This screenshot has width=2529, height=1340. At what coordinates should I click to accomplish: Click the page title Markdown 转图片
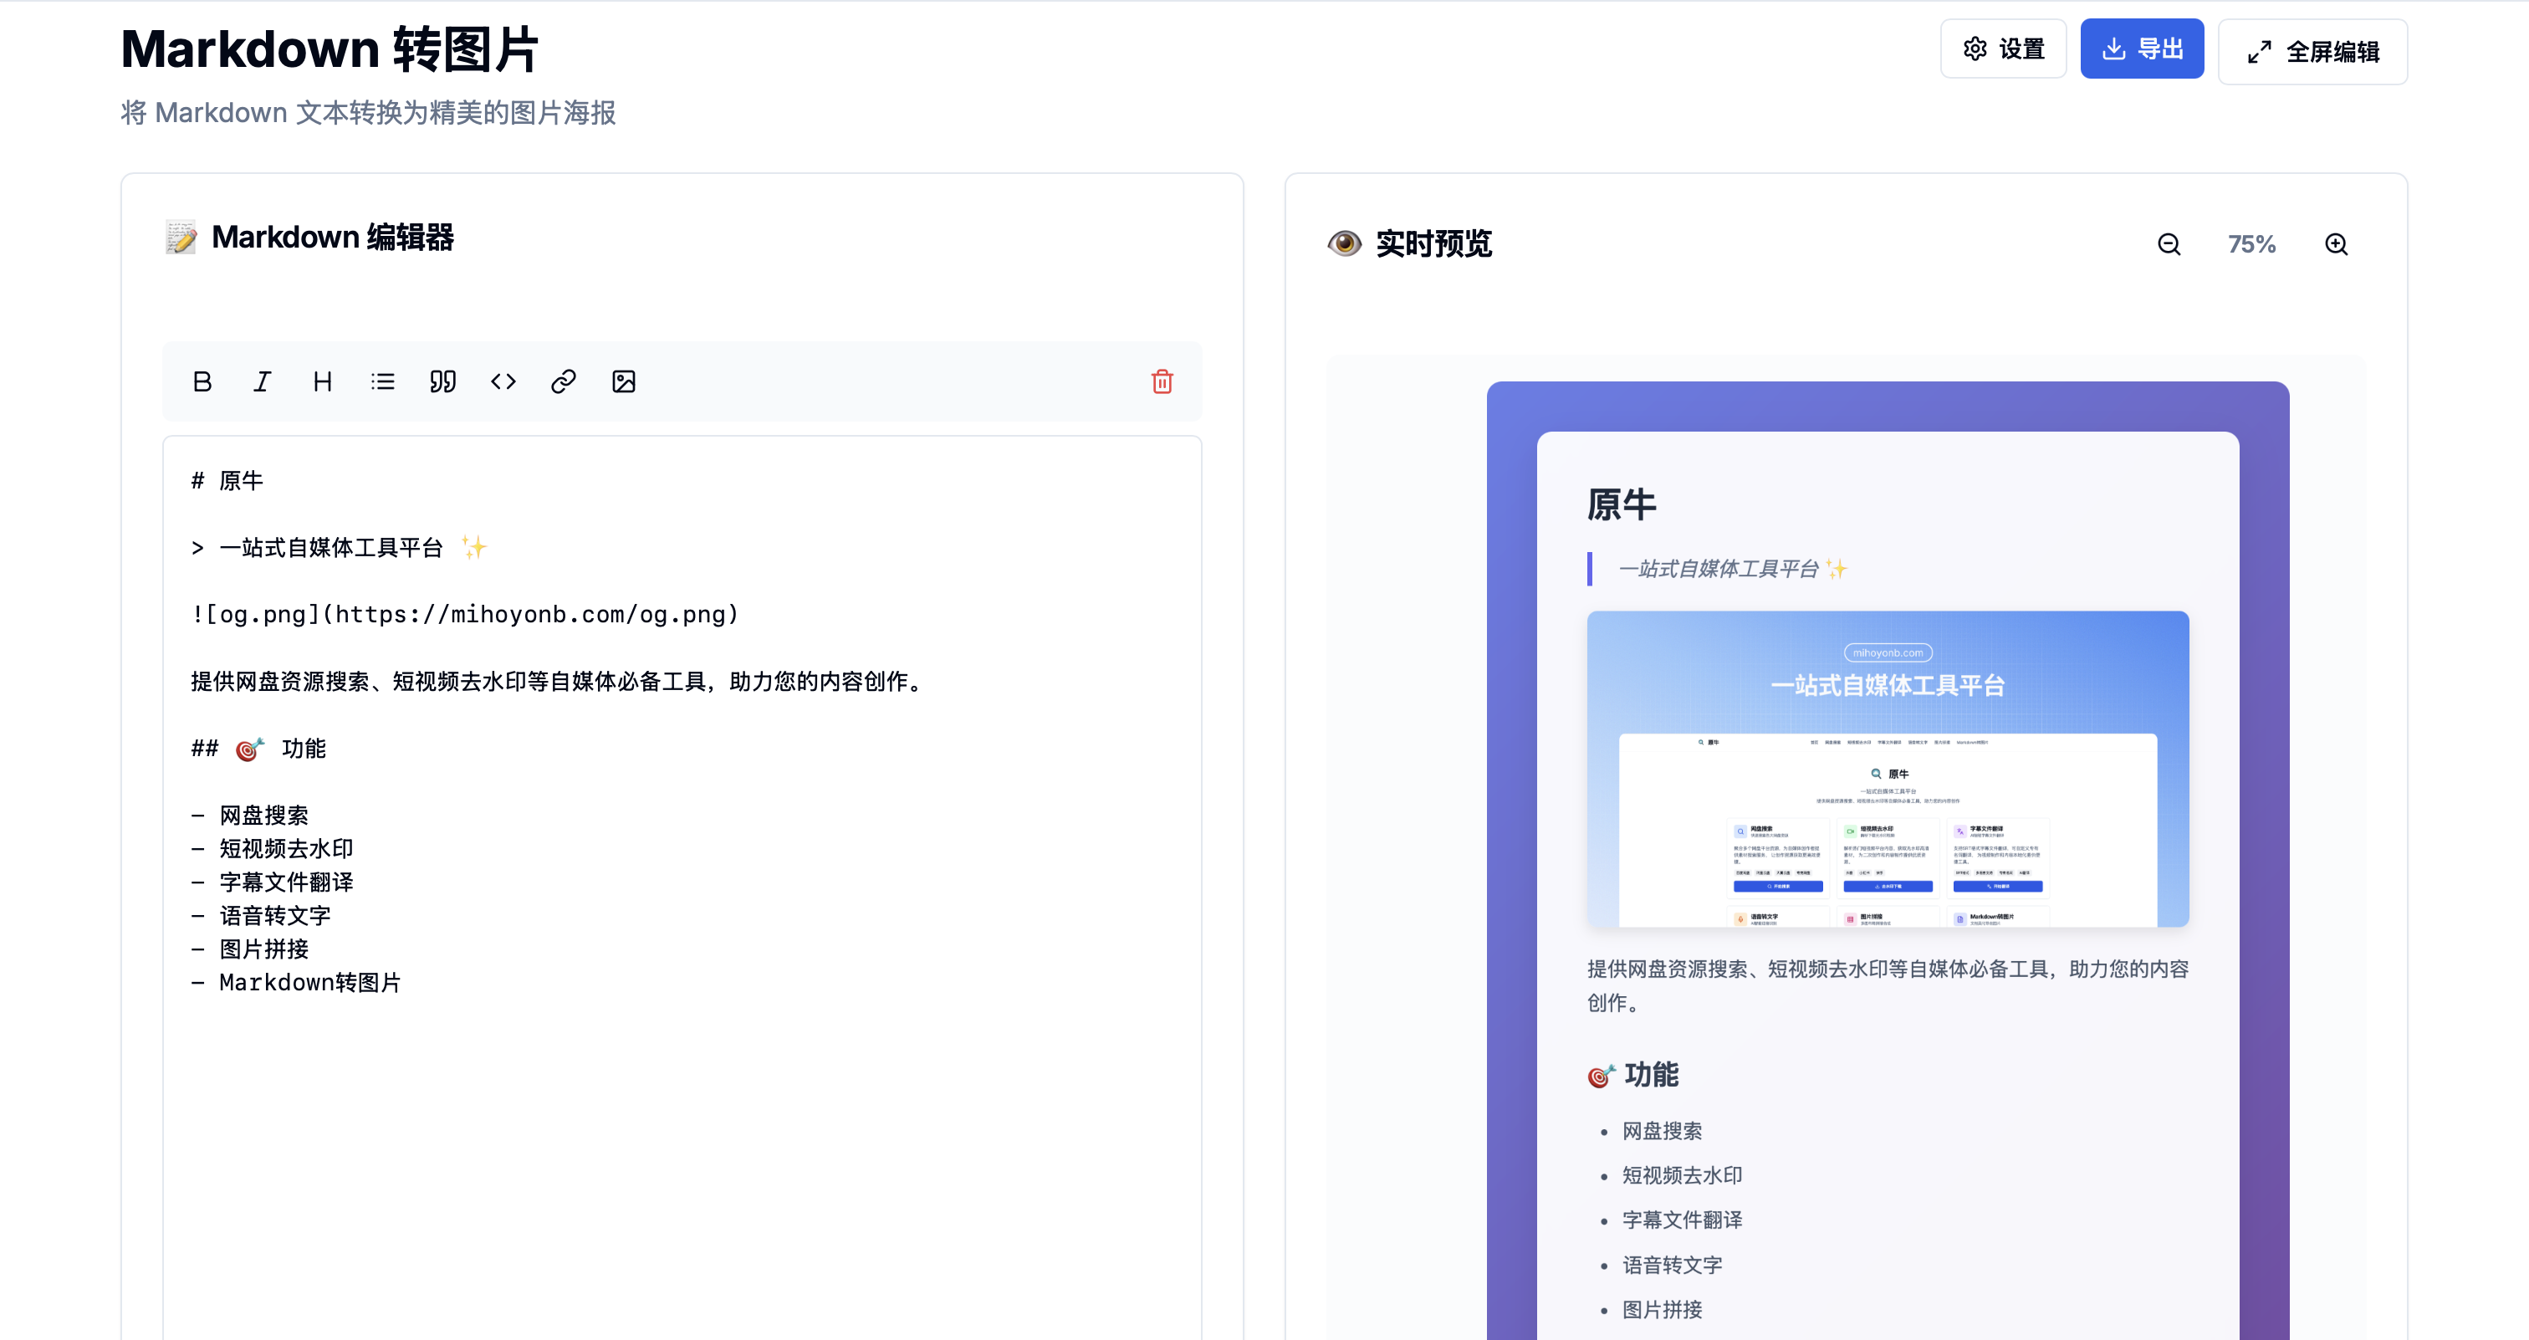[x=329, y=49]
